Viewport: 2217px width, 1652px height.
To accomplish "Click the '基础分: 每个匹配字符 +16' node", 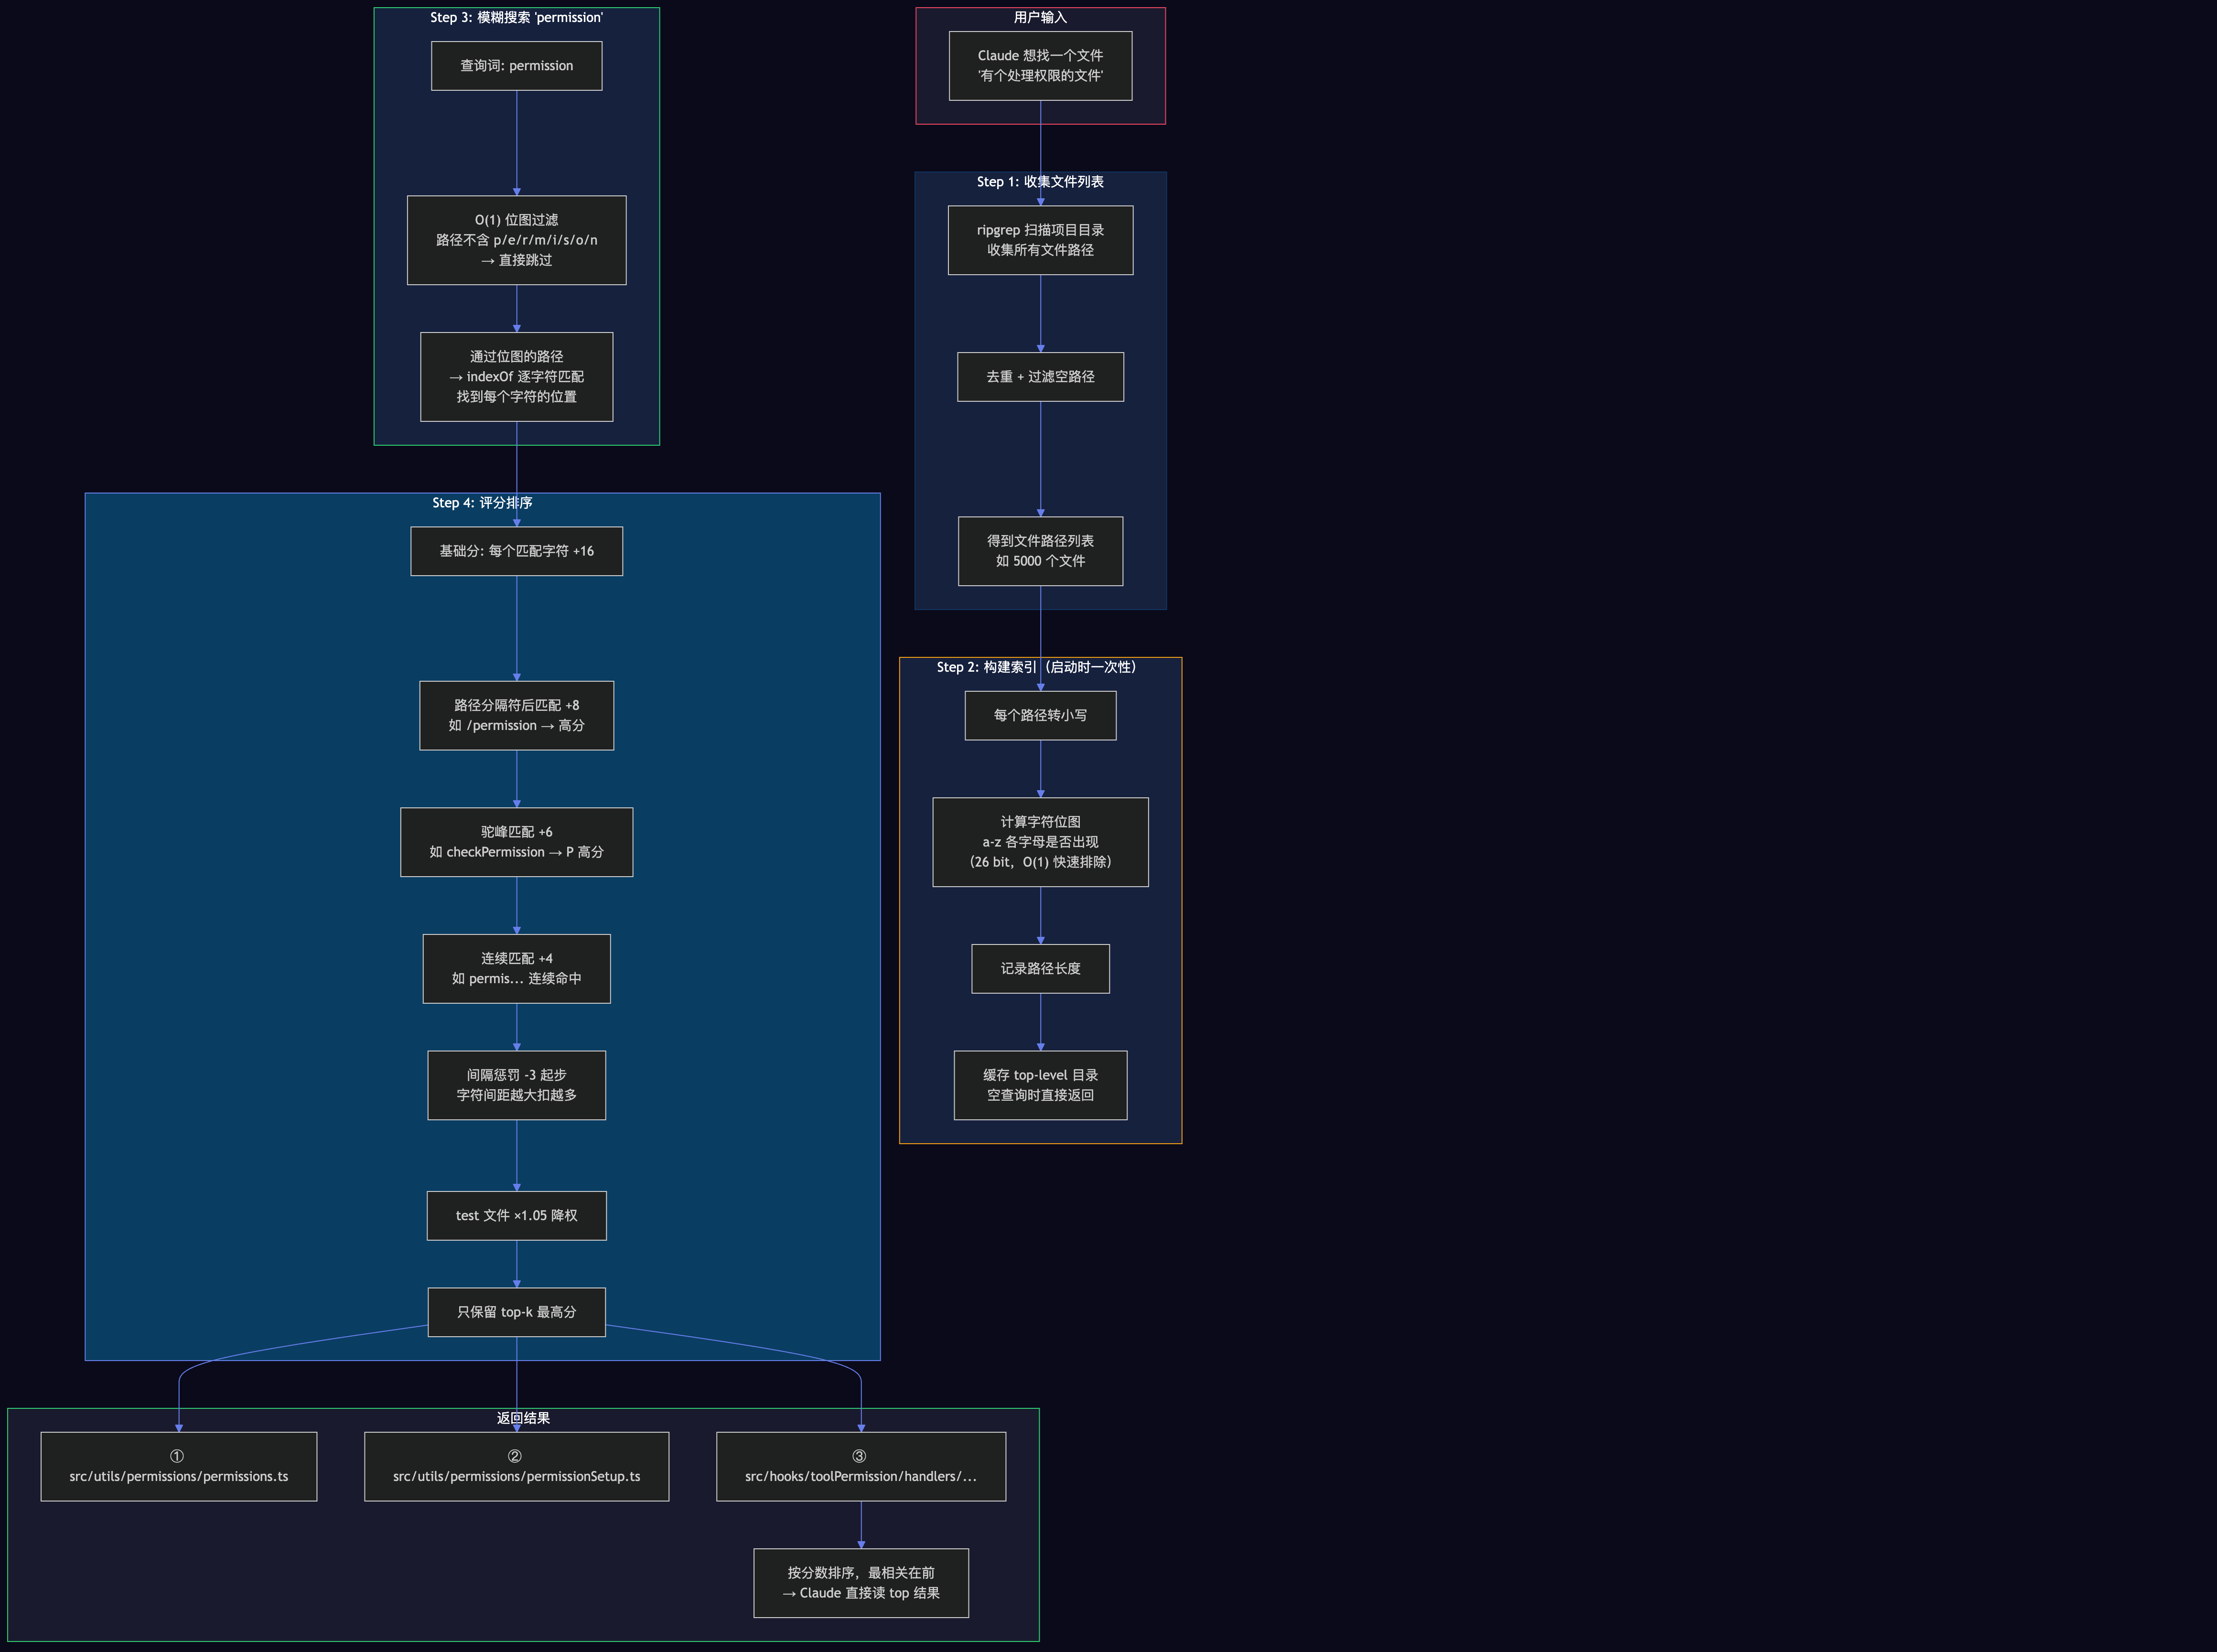I will coord(516,551).
